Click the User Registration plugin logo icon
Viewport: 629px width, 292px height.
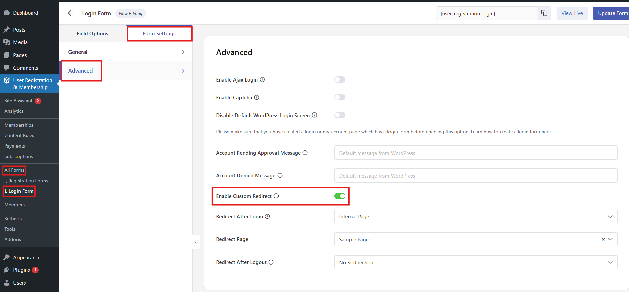(x=7, y=80)
